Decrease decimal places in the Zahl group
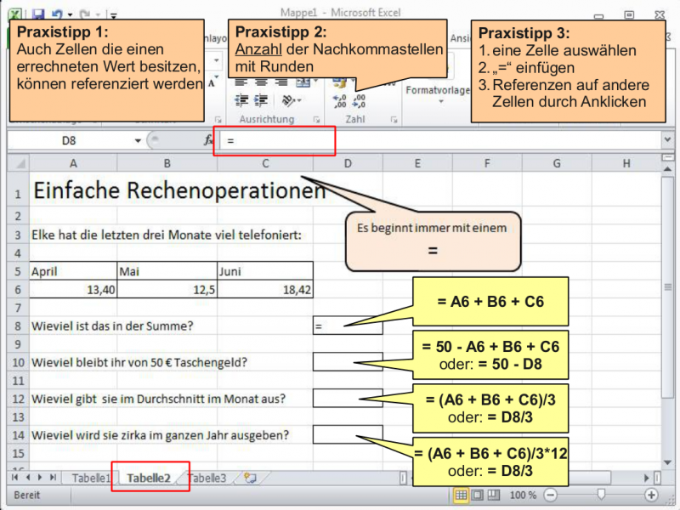This screenshot has height=510, width=680. [358, 100]
